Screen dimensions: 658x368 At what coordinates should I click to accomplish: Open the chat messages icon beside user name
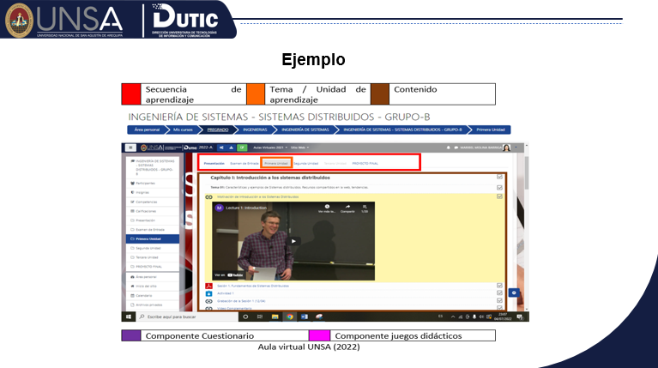tap(456, 148)
